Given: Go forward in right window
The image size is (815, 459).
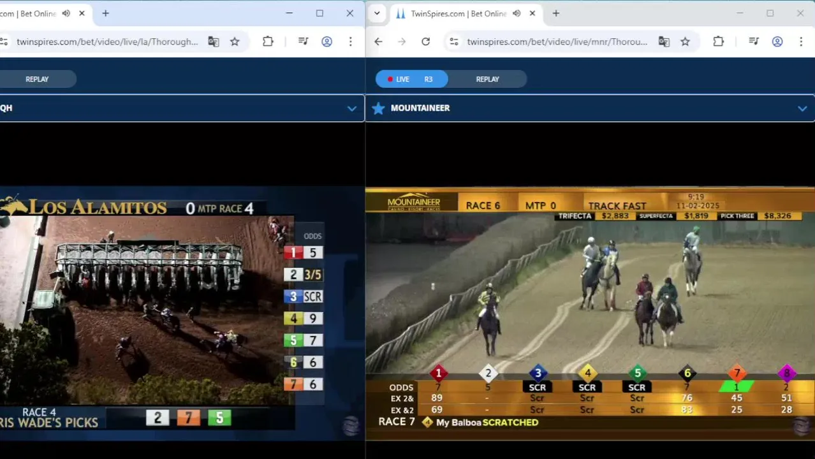Looking at the screenshot, I should click(402, 41).
